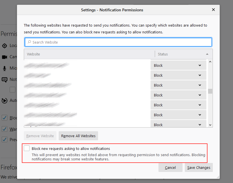Click Remove All Websites
The height and width of the screenshot is (183, 233).
[78, 136]
